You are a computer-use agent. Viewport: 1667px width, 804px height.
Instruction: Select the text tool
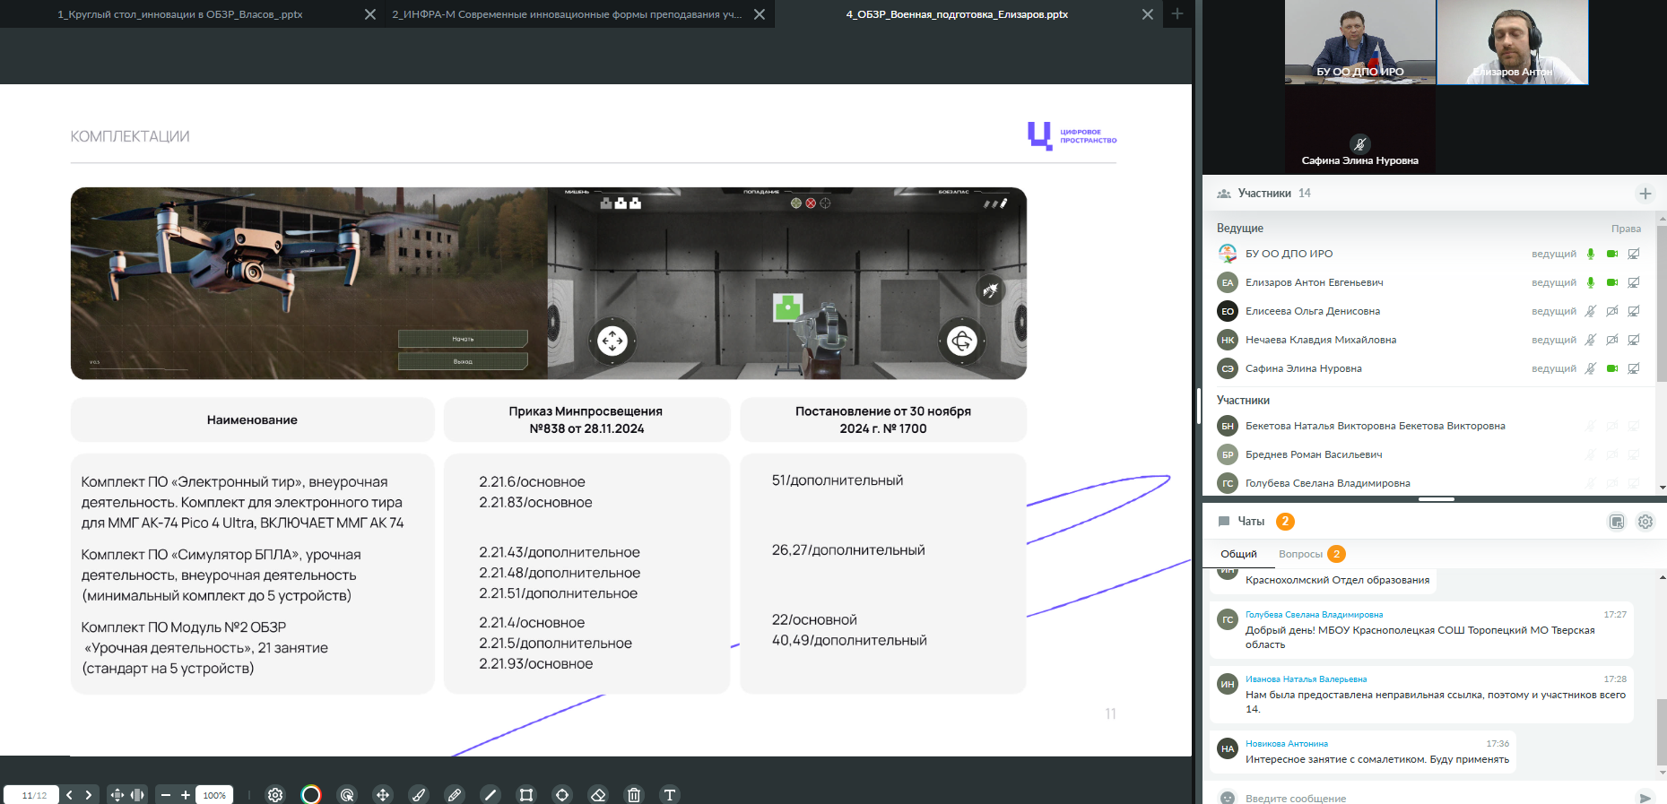tap(670, 795)
